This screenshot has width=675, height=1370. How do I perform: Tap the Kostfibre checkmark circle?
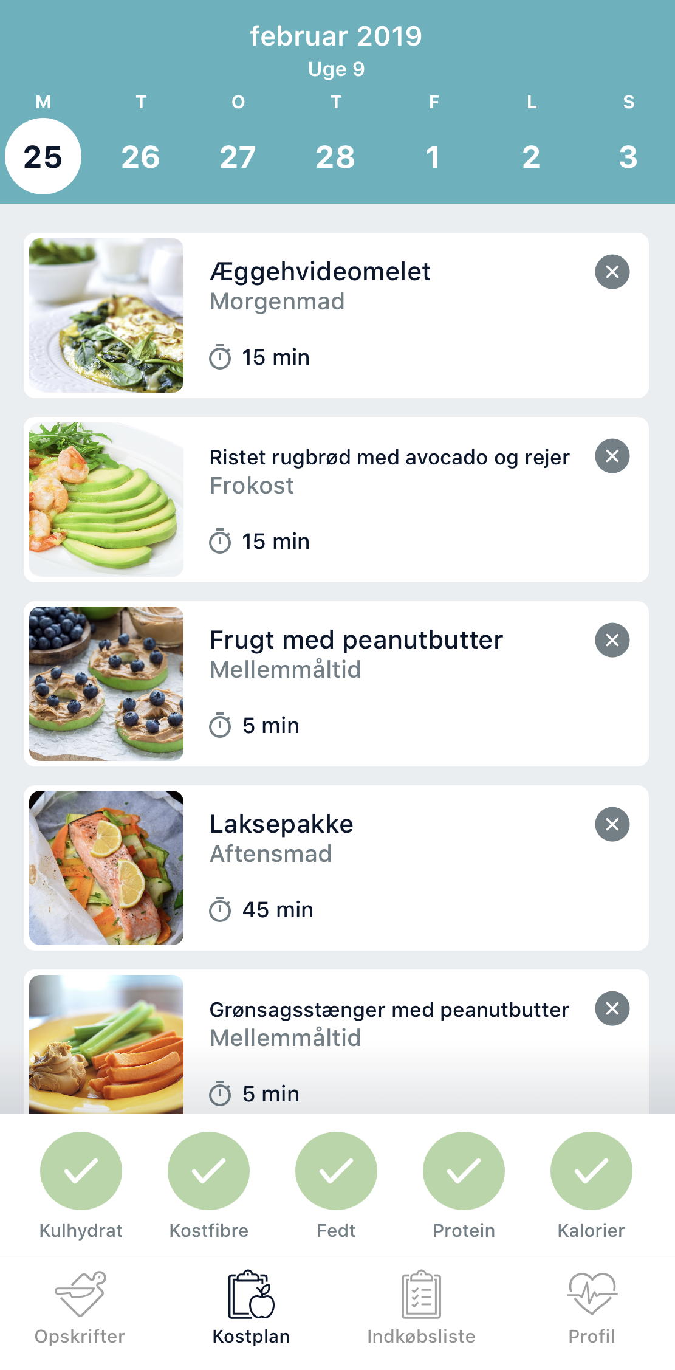coord(208,1171)
